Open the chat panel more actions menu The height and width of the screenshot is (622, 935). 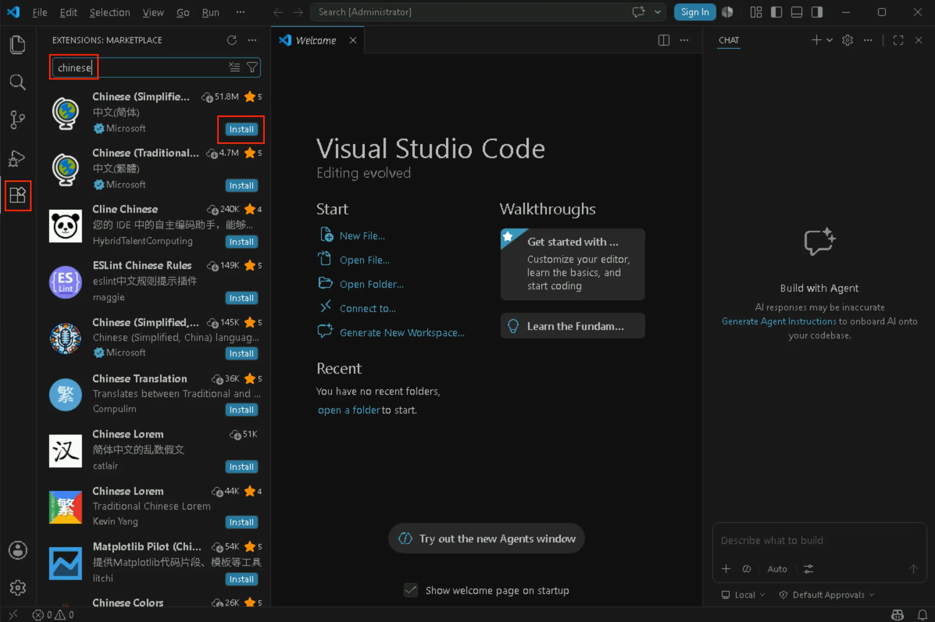click(868, 40)
